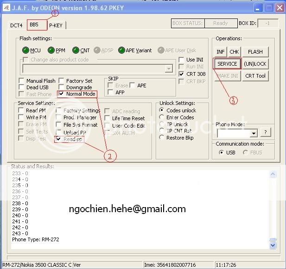Click the RM-272/Nokia 3500 CLASSIC status text
286x269 pixels.
pos(37,265)
